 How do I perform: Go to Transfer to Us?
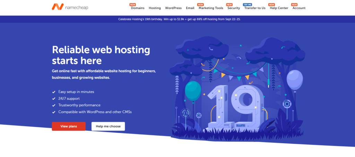(x=255, y=8)
